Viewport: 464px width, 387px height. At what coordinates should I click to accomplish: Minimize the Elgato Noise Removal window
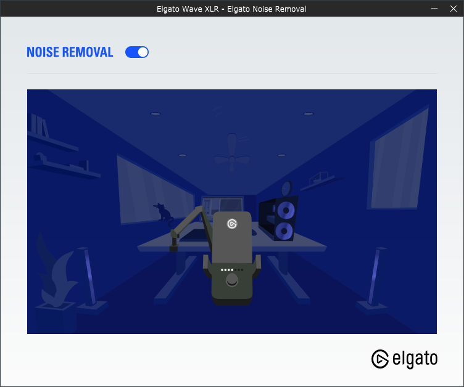click(434, 9)
